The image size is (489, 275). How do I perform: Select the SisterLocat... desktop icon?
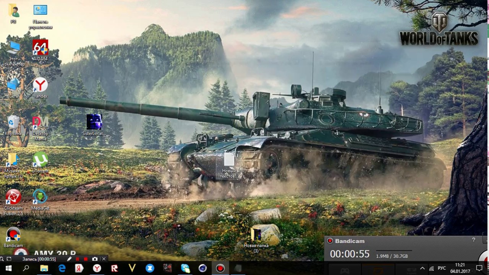pyautogui.click(x=94, y=125)
